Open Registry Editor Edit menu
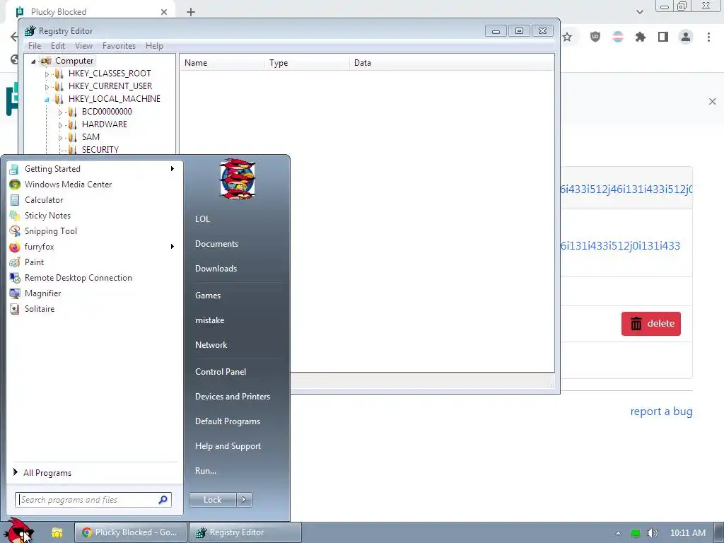 click(58, 46)
